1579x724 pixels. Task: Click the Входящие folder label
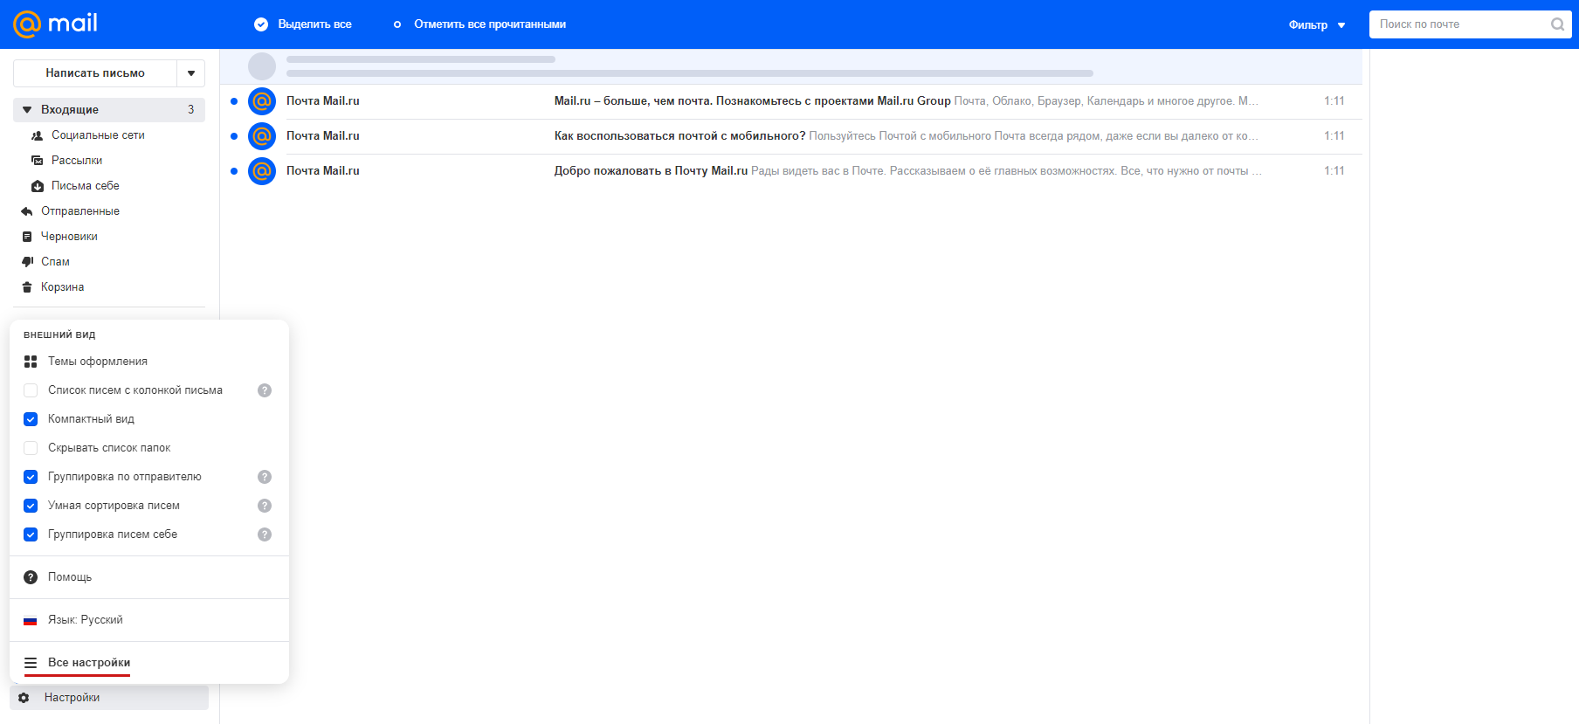tap(70, 110)
